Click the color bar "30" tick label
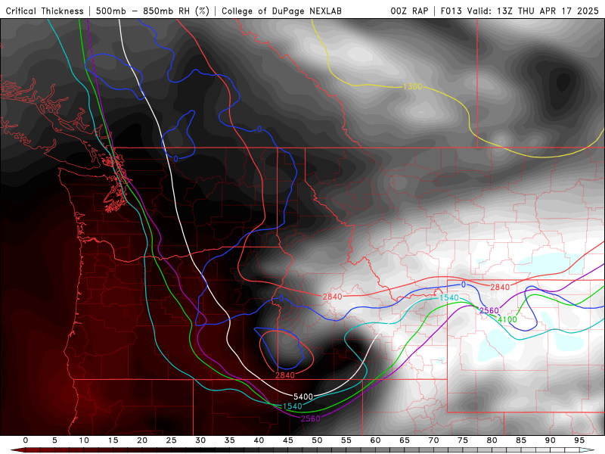Viewport: 605px width, 454px height. [x=200, y=440]
